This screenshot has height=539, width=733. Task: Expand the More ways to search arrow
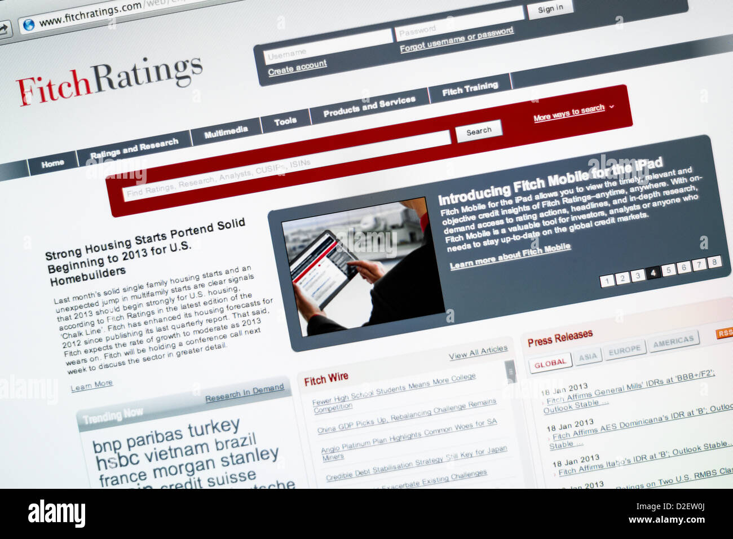[x=612, y=106]
